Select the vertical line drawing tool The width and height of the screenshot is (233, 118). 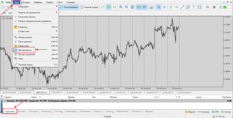(171, 7)
